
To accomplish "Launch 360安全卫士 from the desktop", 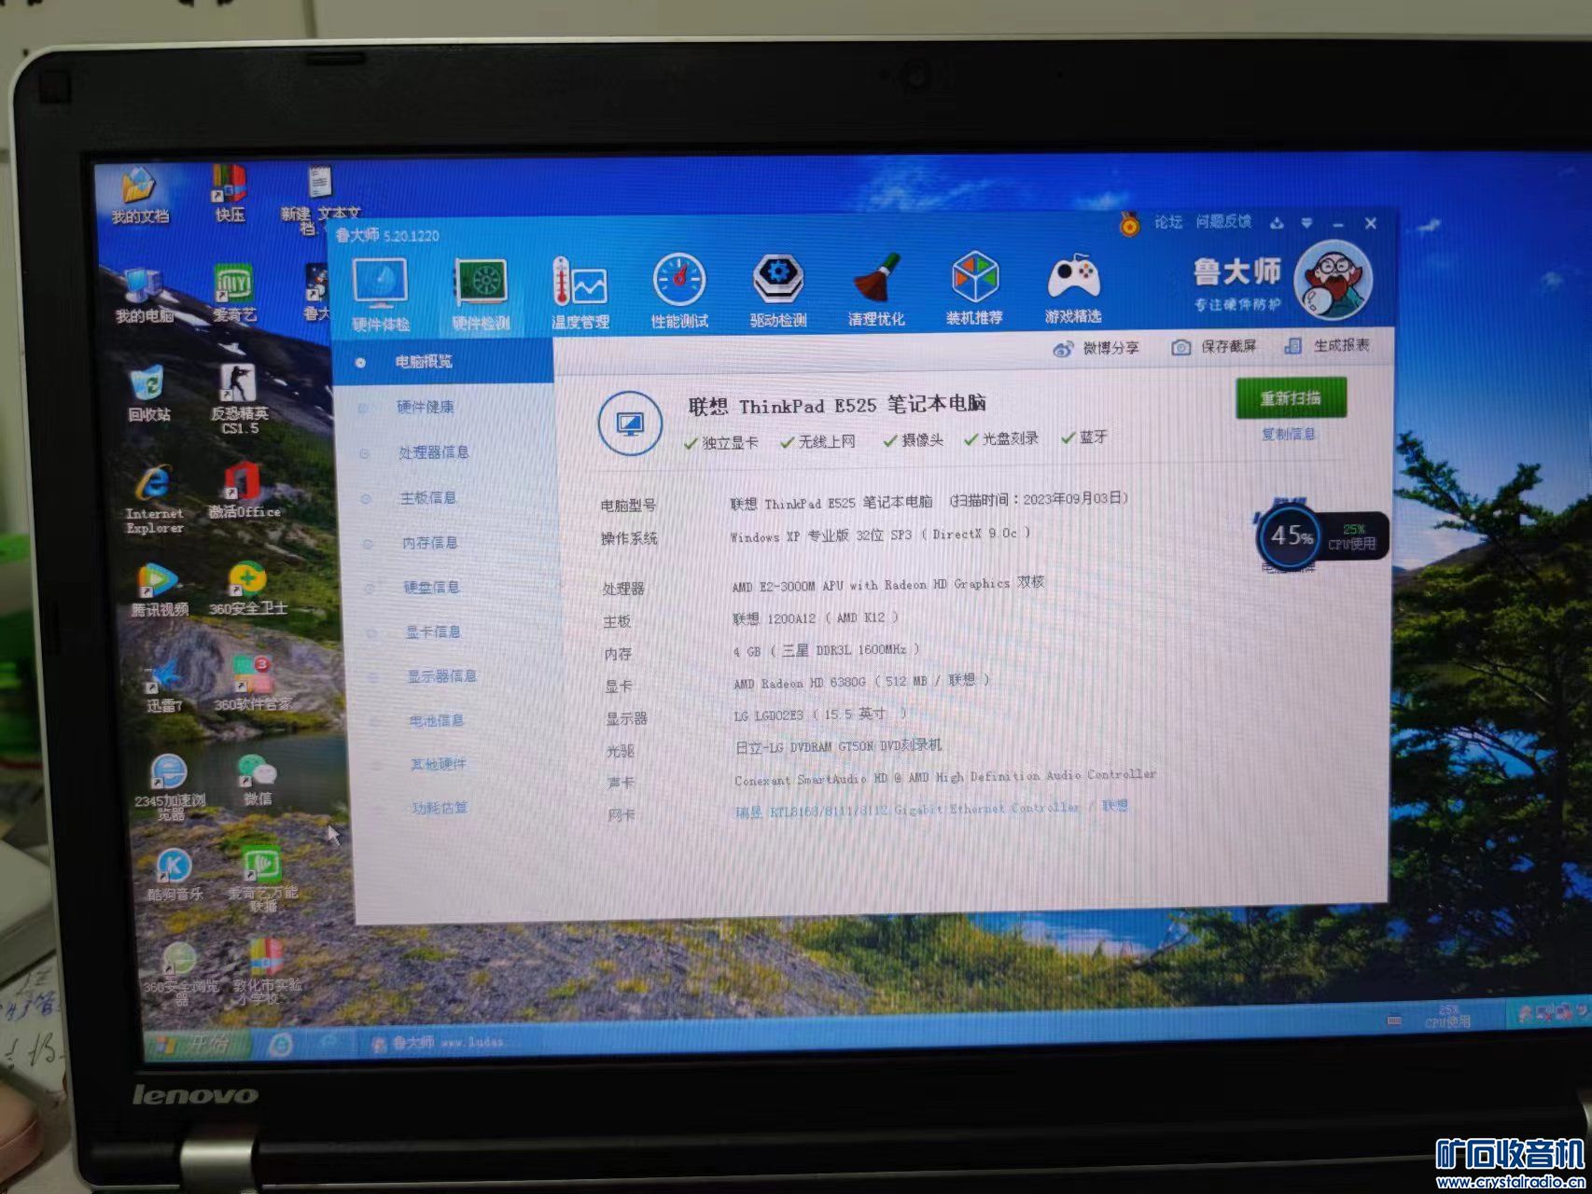I will (x=248, y=589).
